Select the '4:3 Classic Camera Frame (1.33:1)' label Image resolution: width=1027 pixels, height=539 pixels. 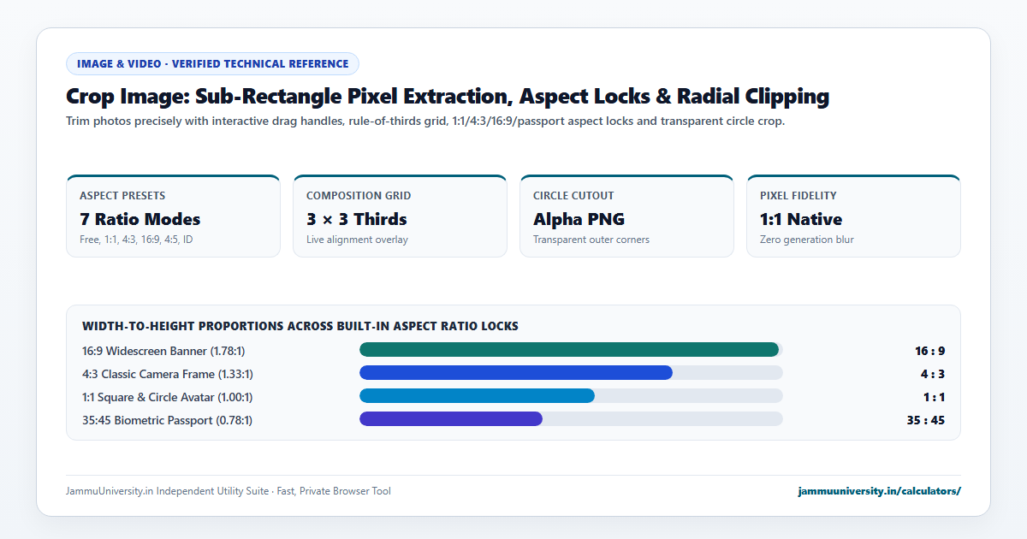tap(168, 374)
